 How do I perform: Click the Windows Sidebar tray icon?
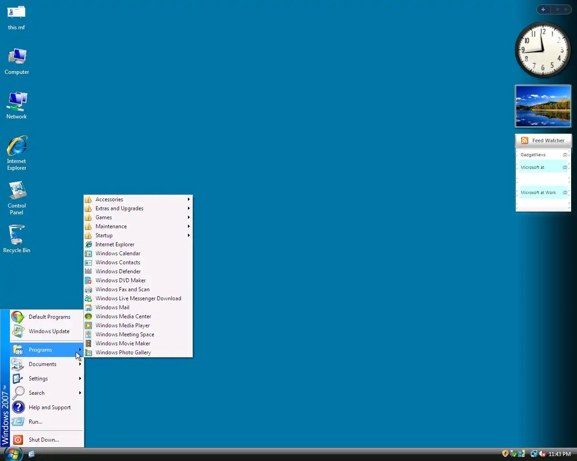(x=522, y=454)
